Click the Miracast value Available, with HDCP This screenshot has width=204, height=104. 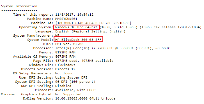(75, 90)
